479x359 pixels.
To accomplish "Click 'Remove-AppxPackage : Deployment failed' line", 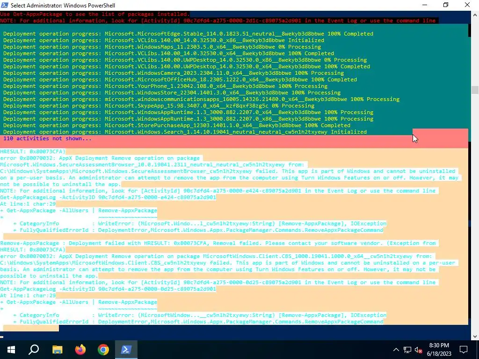I will click(218, 243).
